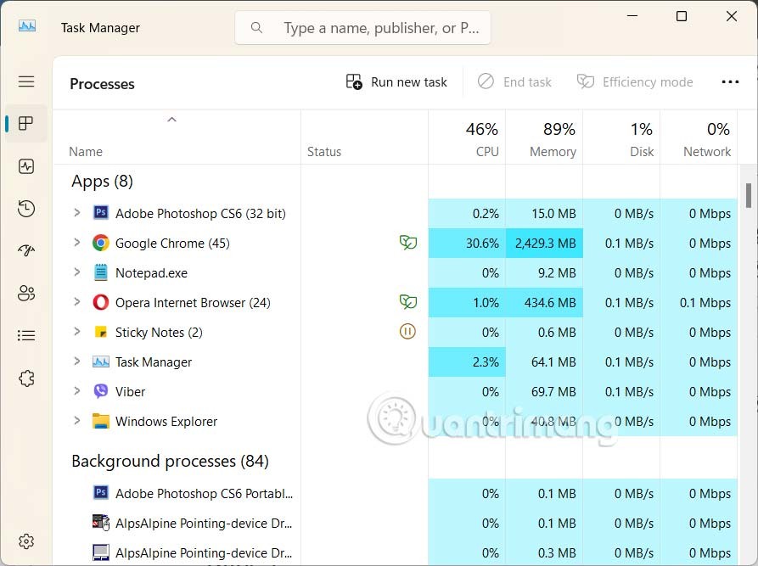Open the Details list icon in sidebar
This screenshot has height=566, width=758.
click(26, 336)
